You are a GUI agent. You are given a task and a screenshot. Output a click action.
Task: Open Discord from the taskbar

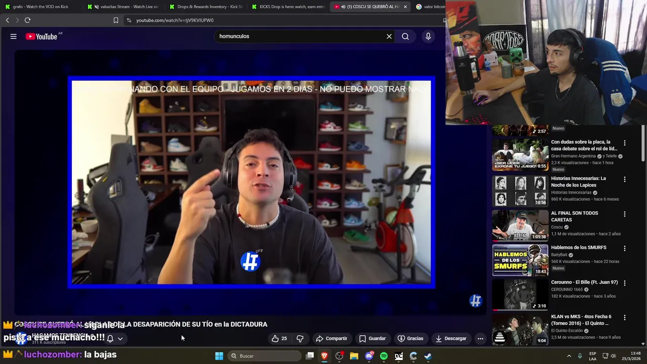[x=369, y=356]
